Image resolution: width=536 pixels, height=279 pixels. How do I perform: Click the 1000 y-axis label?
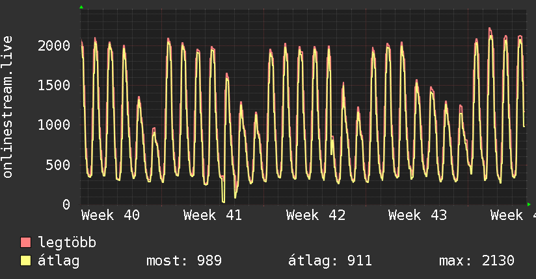tap(54, 125)
